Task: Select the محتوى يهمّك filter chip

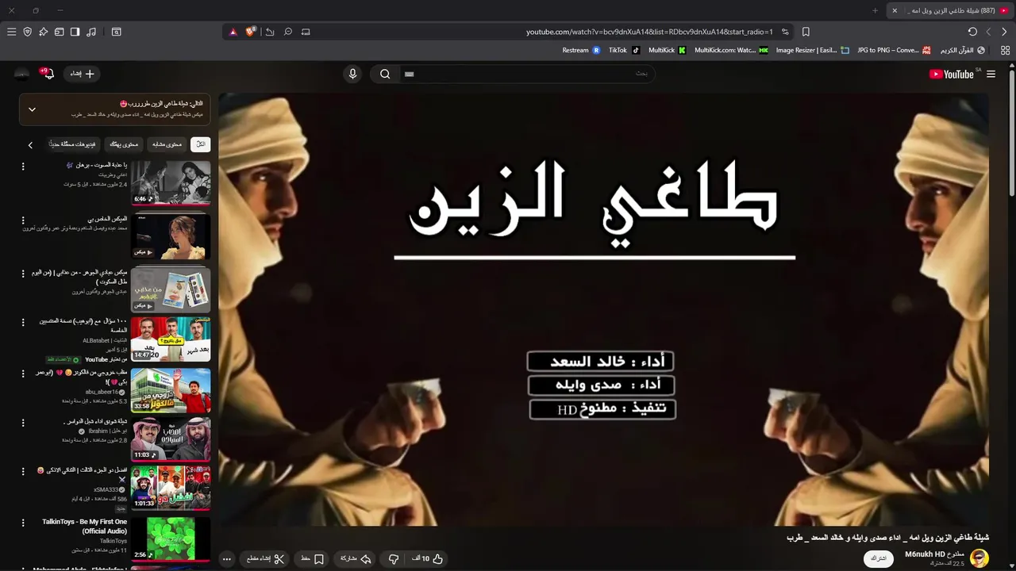Action: pos(124,144)
